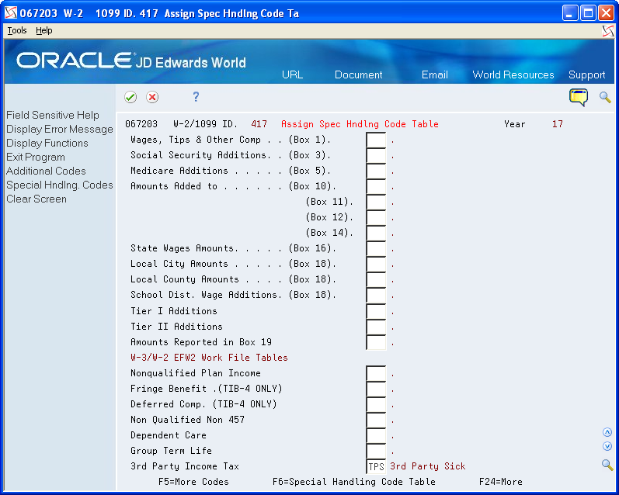
Task: Minimize the JD Edwards window
Action: click(570, 13)
